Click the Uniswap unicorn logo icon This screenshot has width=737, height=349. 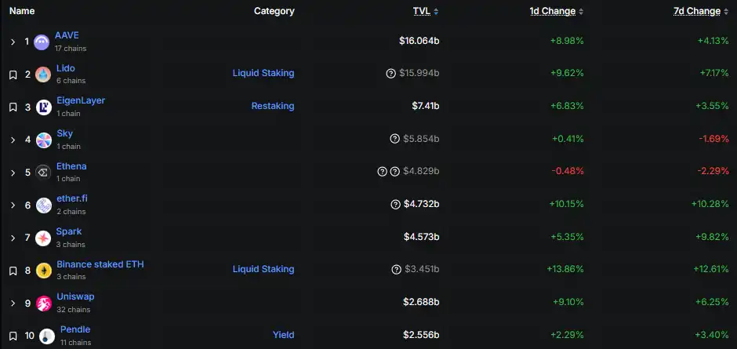tap(44, 303)
